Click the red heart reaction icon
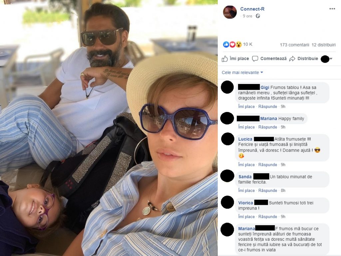The image size is (341, 256). [232, 44]
